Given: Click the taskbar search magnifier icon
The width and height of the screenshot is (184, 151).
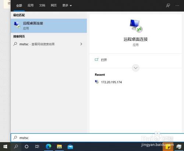Looking at the screenshot, I should (16, 147).
